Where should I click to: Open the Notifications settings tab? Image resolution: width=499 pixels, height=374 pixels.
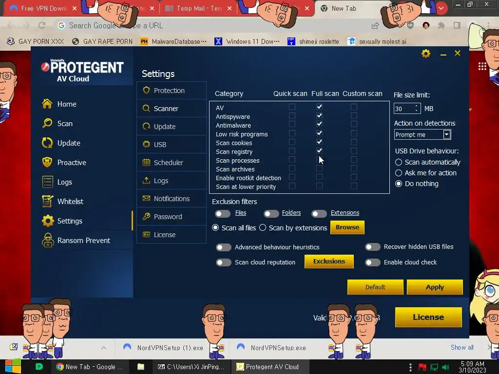point(172,199)
